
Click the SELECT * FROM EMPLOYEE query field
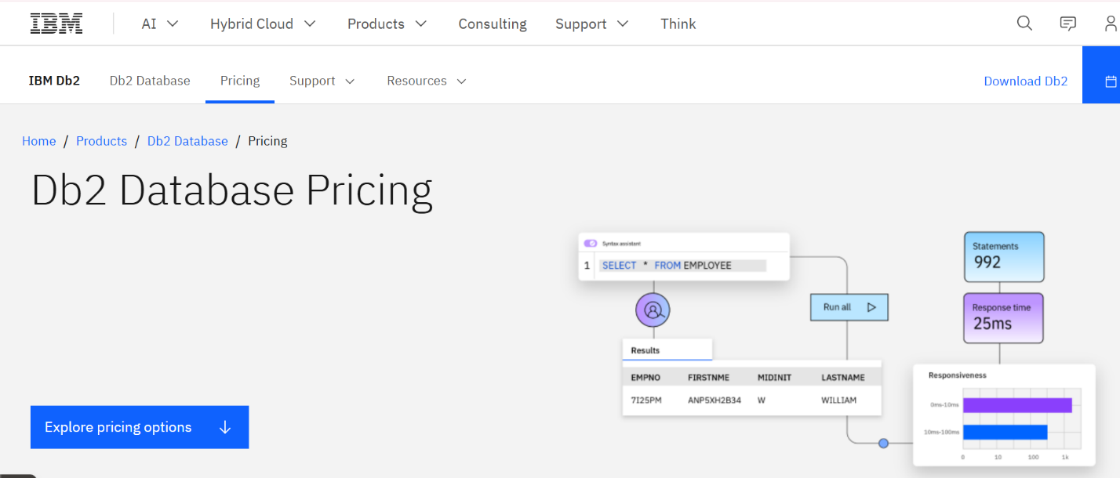[x=682, y=266]
